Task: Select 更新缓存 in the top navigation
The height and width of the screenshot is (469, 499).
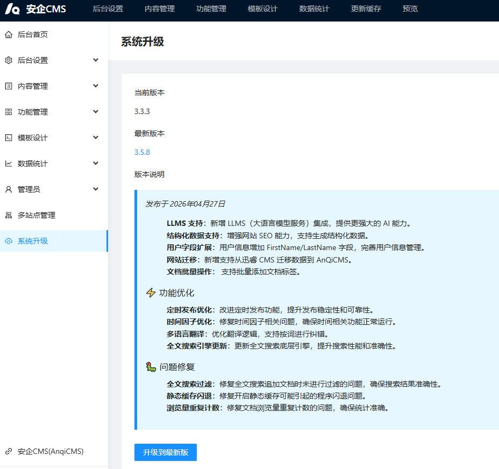Action: [x=366, y=9]
